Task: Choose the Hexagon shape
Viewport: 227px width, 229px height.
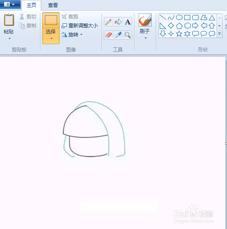Action: [187, 26]
